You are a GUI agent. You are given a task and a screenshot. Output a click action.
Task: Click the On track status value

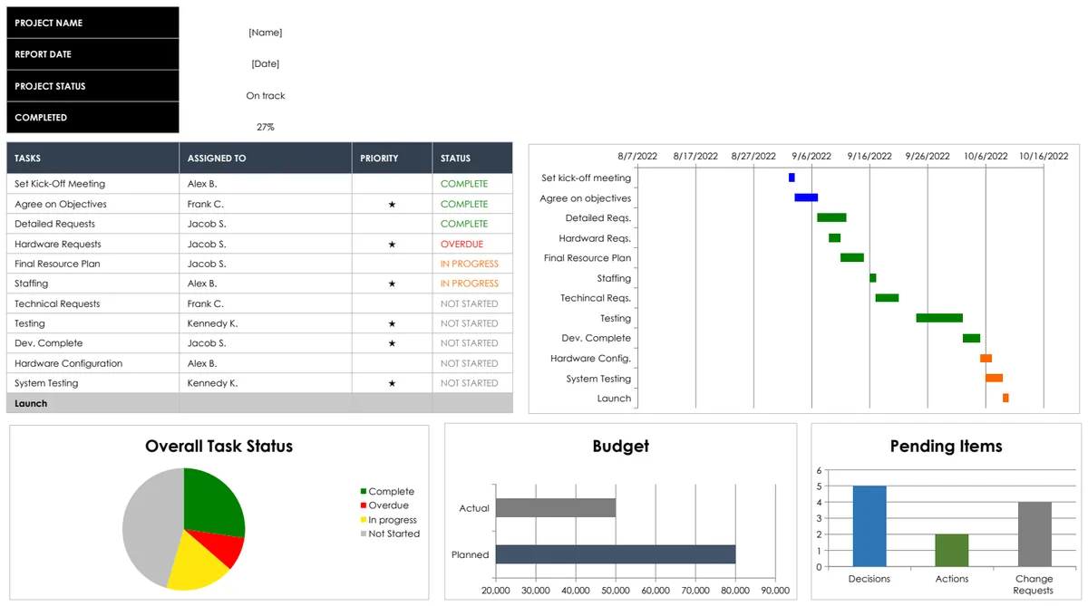coord(266,96)
